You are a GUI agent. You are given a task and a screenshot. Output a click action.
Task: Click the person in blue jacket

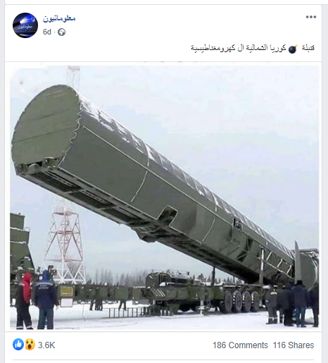(45, 300)
